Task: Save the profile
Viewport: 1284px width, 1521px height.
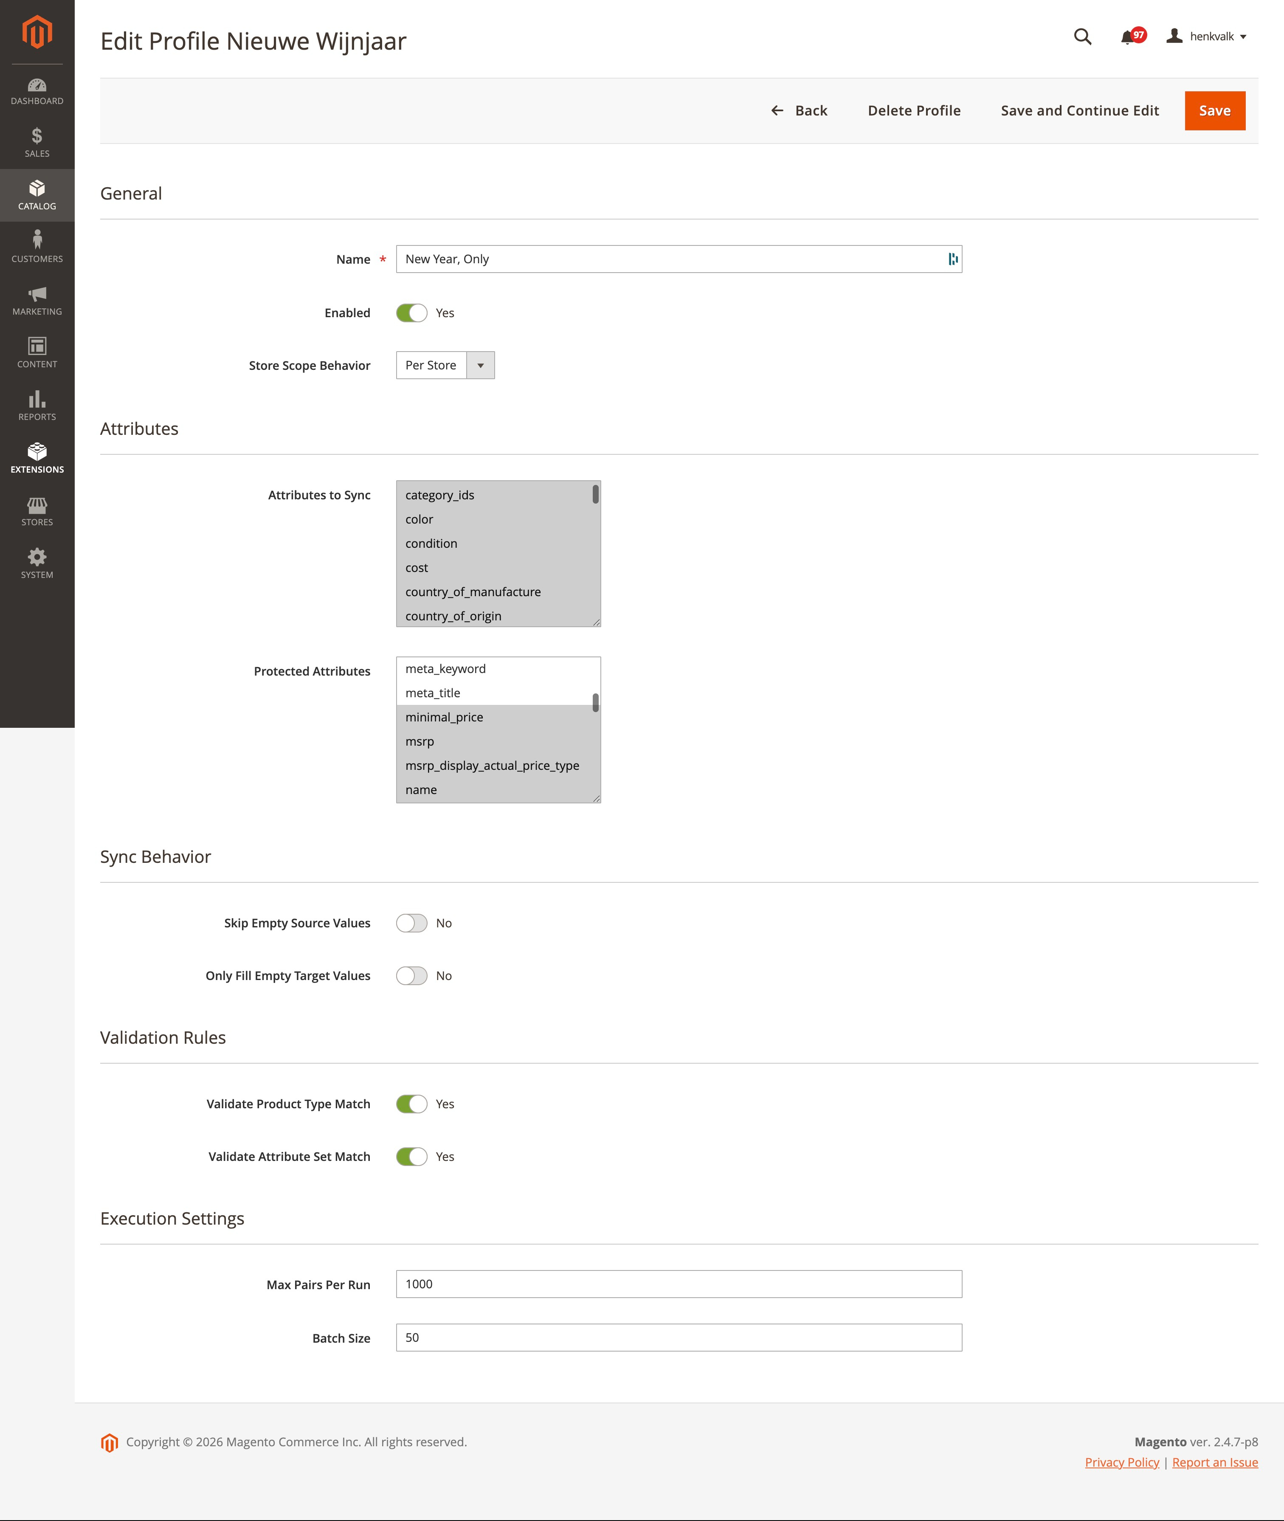Action: coord(1214,110)
